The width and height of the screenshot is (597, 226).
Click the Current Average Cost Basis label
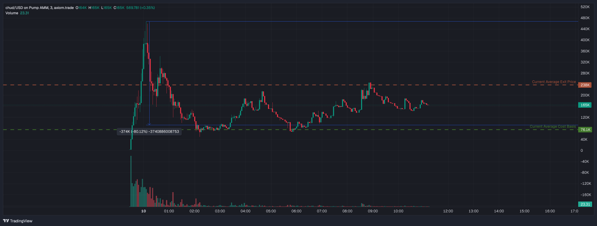[x=553, y=127]
